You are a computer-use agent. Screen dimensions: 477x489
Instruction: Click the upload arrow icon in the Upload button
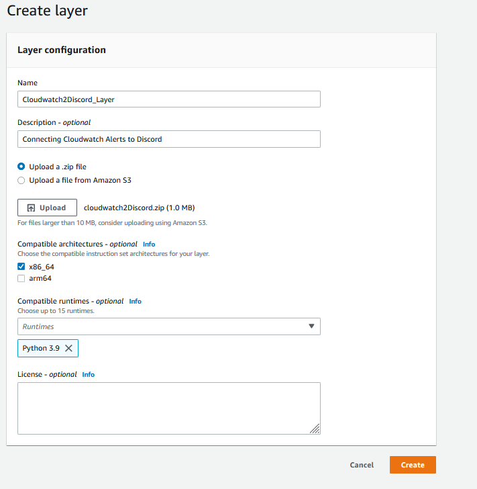pos(31,208)
